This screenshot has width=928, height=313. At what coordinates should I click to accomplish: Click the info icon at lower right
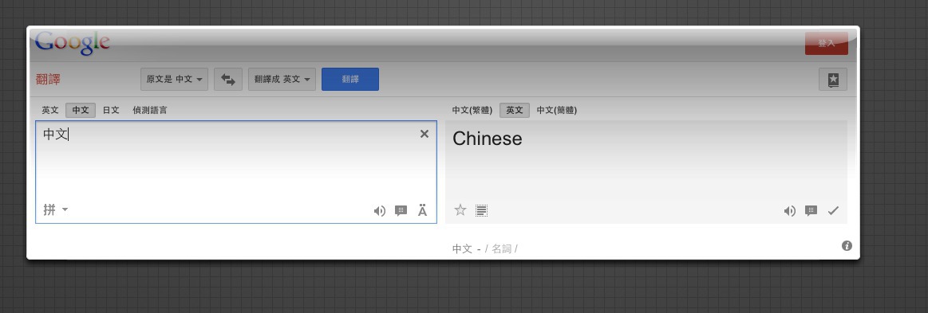pos(847,245)
